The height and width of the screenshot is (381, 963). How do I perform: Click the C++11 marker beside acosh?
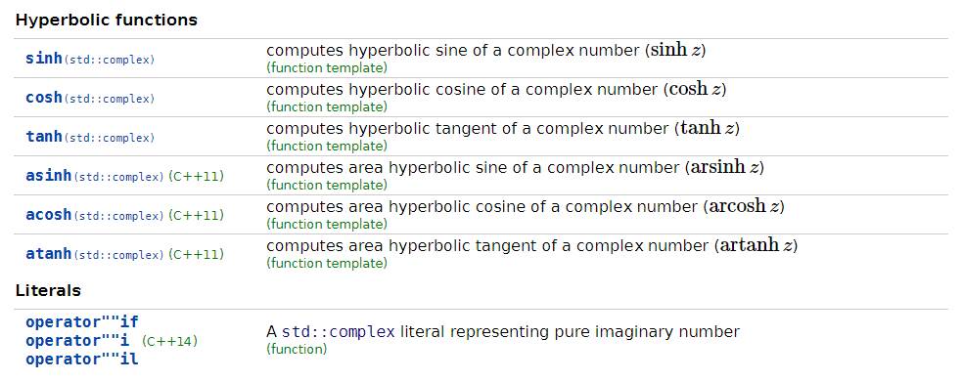click(196, 215)
